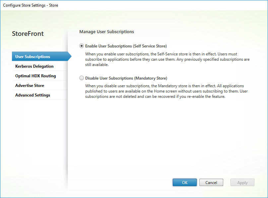Click the blank area left of the OK button

[x=126, y=182]
